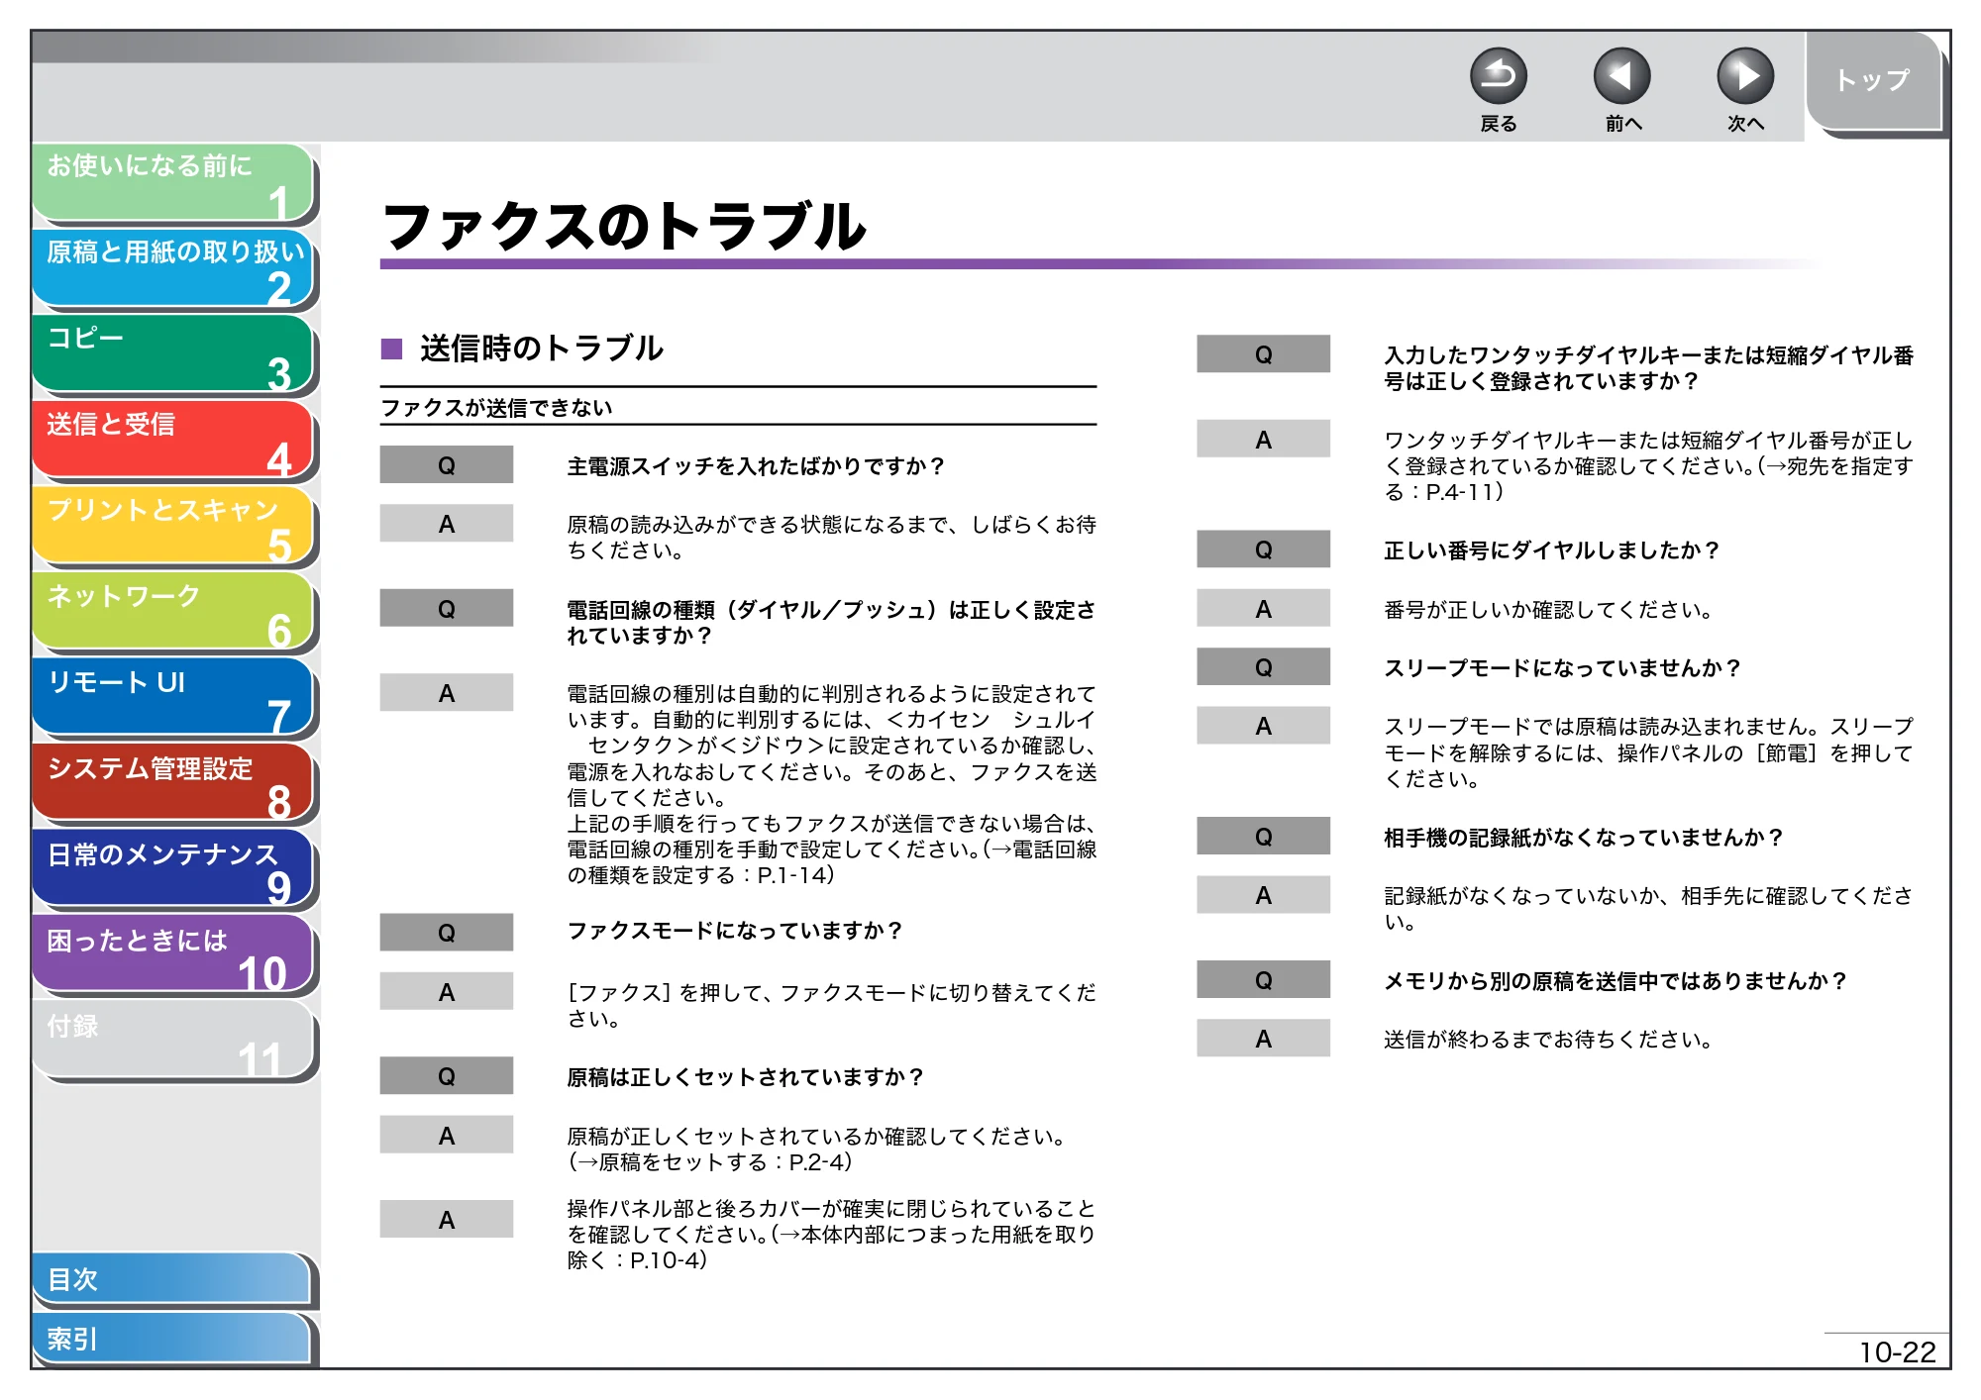Image resolution: width=1981 pixels, height=1400 pixels.
Task: Click question スリープモードになっていませんか？
Action: [x=1562, y=668]
